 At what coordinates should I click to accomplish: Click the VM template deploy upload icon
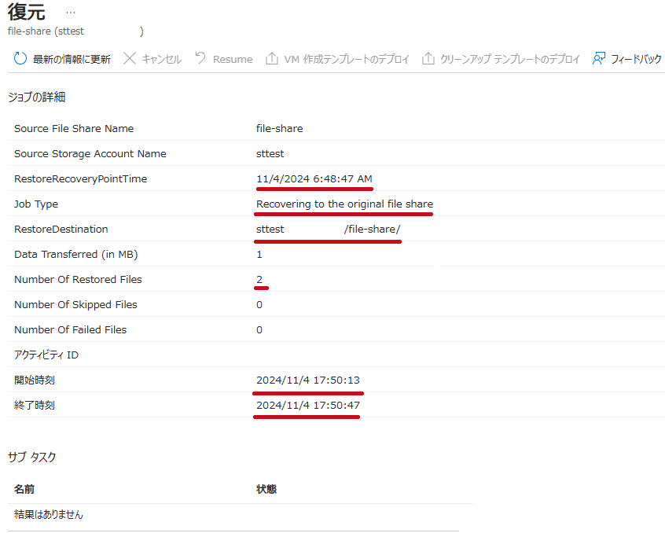271,58
